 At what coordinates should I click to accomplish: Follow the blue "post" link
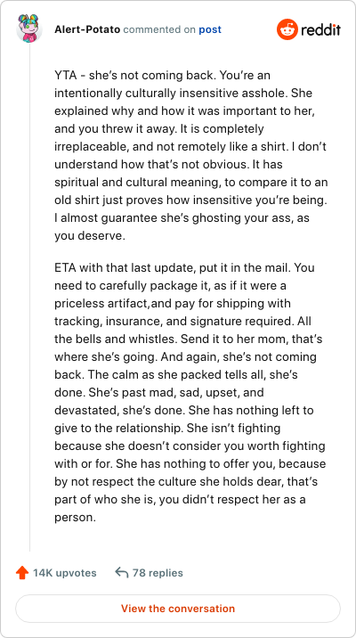coord(210,30)
